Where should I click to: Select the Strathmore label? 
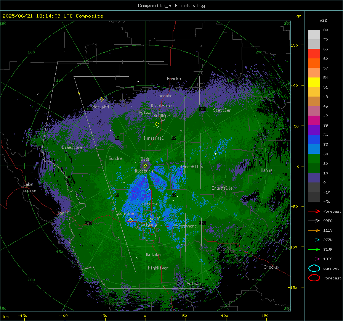tap(185, 226)
